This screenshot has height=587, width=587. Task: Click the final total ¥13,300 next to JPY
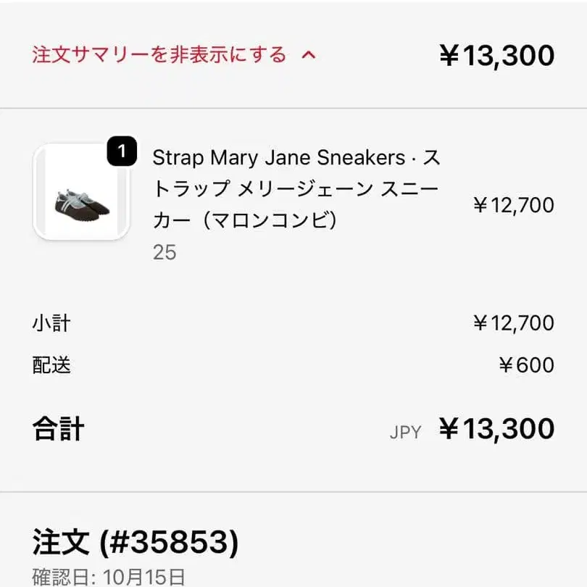click(x=496, y=429)
